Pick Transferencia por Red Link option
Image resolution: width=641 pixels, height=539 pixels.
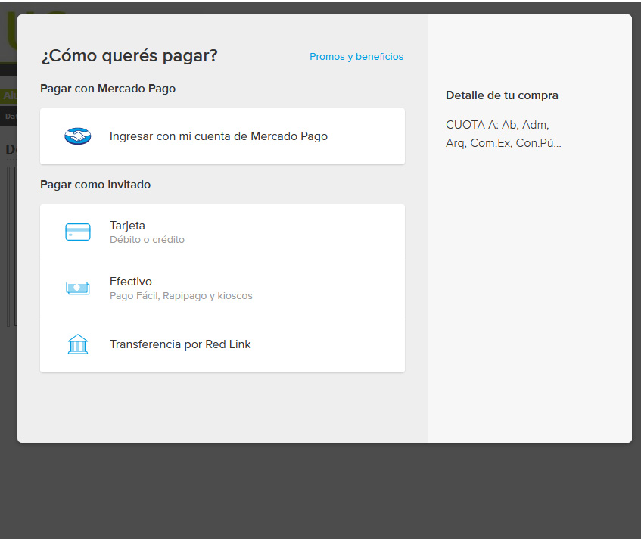[222, 344]
